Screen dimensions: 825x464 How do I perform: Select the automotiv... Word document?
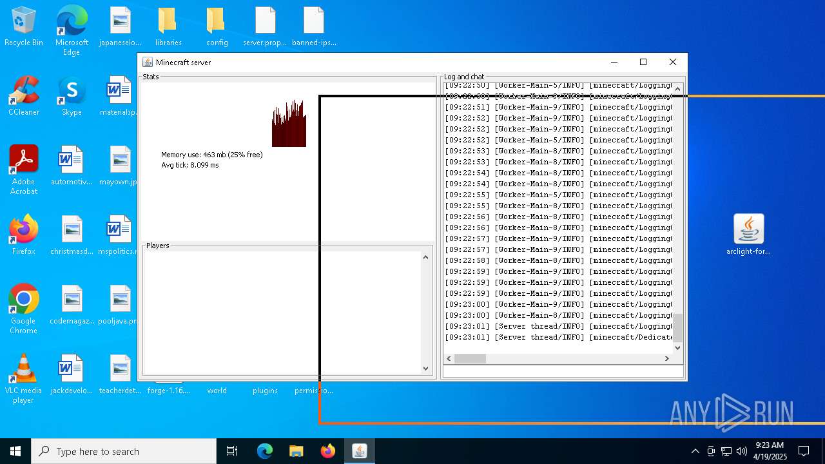click(x=72, y=166)
